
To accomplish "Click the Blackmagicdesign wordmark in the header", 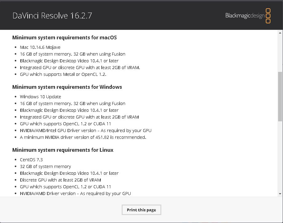I will (x=245, y=16).
